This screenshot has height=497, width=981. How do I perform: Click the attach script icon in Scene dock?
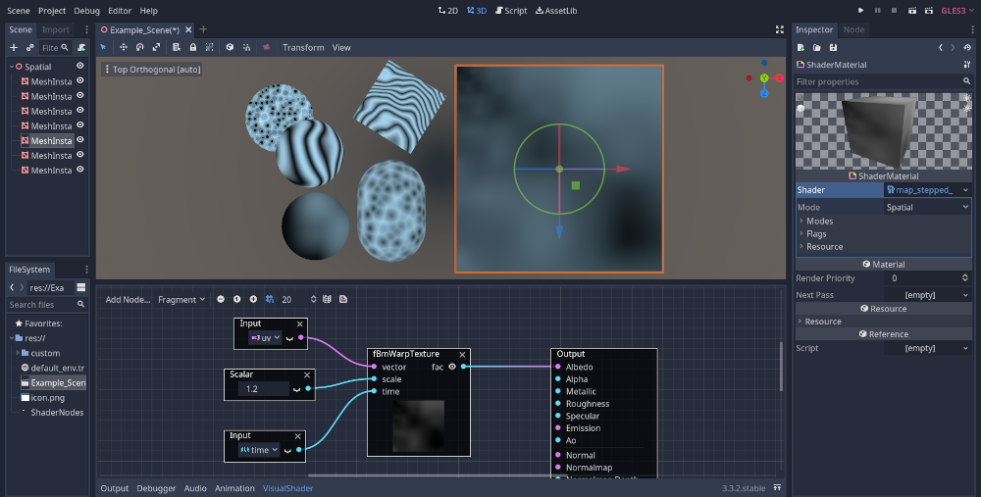pos(81,47)
